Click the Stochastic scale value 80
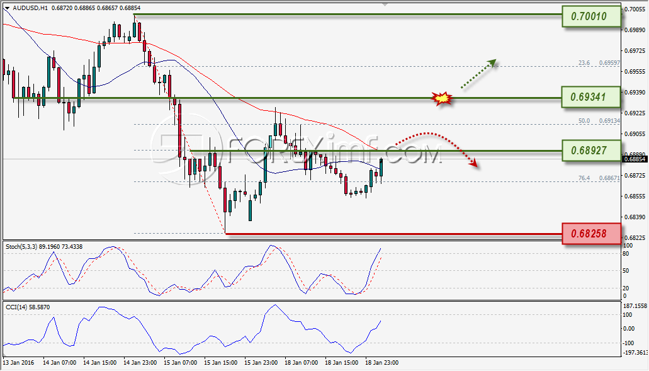 tap(626, 254)
